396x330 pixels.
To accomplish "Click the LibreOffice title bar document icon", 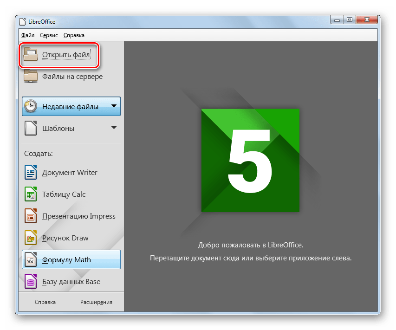I will [23, 21].
